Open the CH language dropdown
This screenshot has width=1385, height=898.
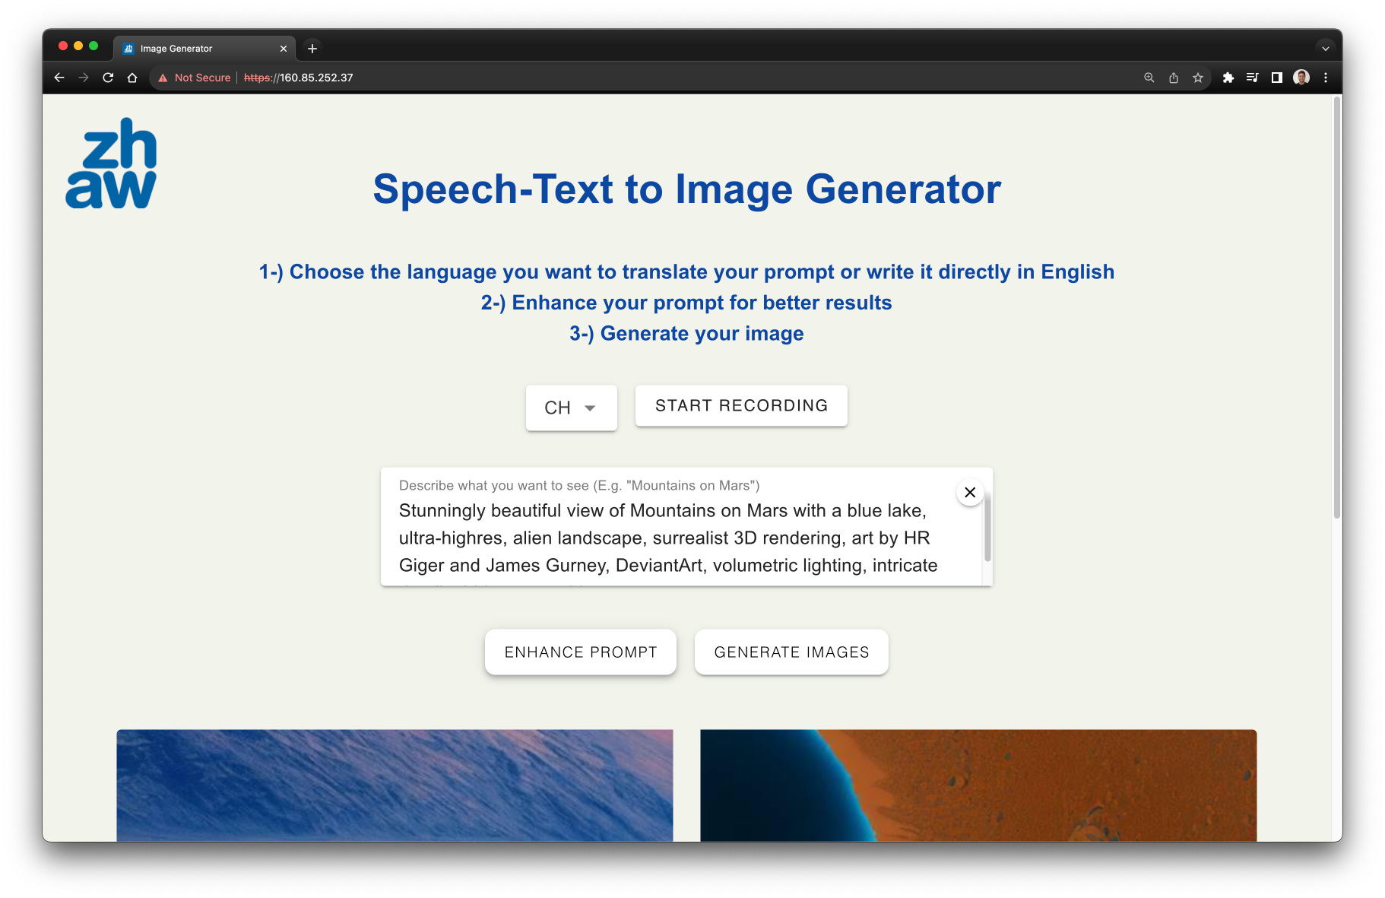571,408
